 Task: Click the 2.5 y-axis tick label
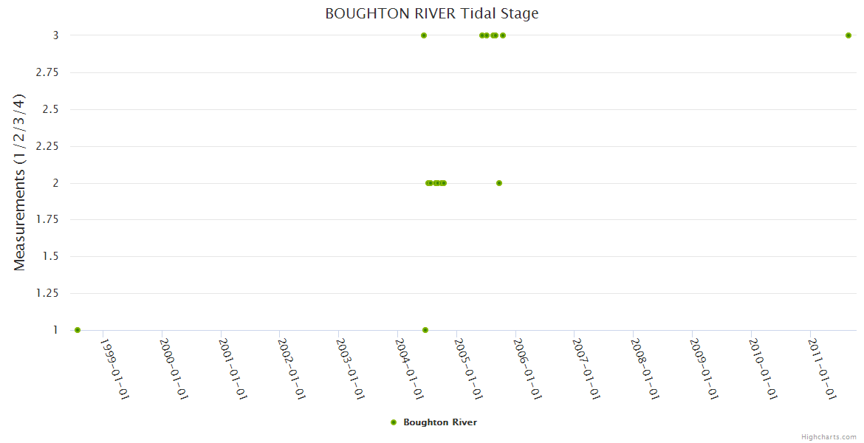point(50,109)
